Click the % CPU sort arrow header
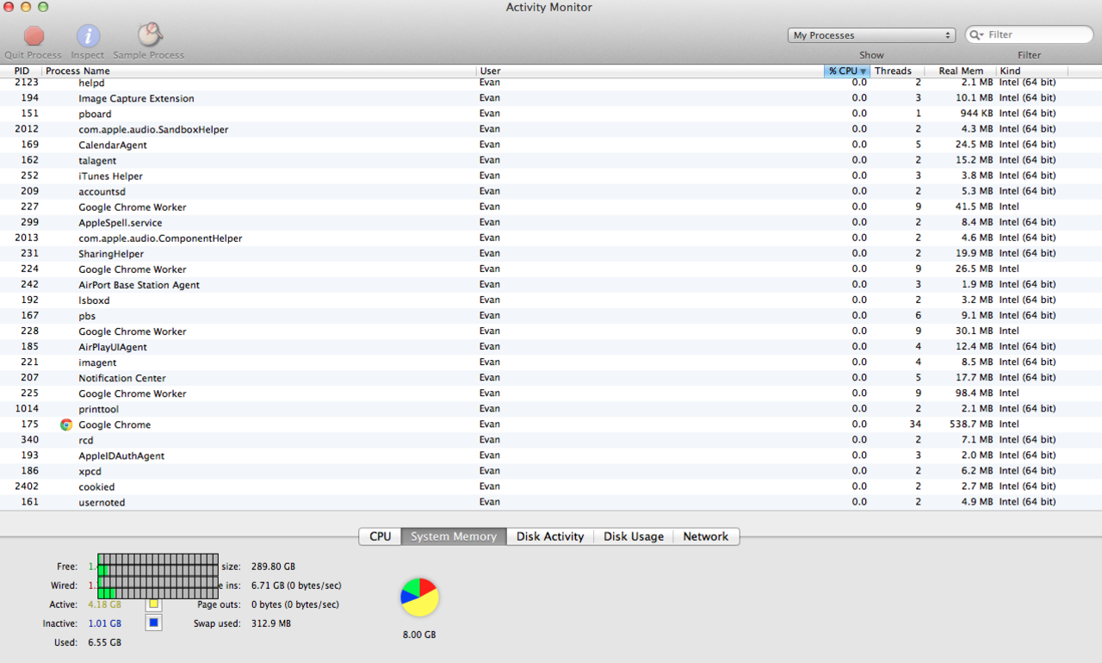 click(847, 71)
